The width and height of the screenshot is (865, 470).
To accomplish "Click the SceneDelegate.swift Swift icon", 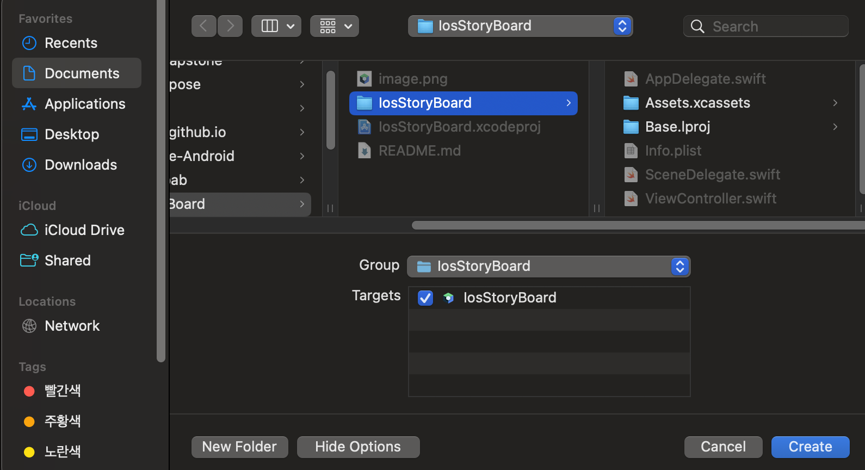I will (x=631, y=175).
